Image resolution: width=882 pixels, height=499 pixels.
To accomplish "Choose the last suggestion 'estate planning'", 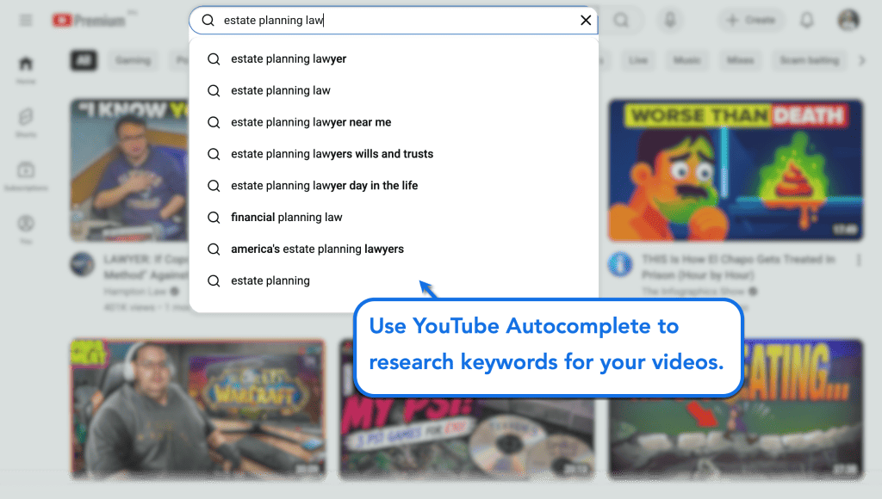I will click(394, 280).
